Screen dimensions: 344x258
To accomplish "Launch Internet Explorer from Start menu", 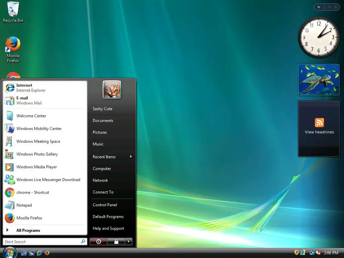I will (45, 88).
